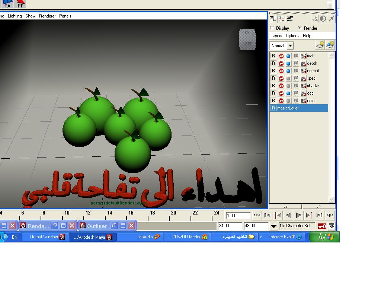Click the manipulator axes icon at panel top

point(315,19)
